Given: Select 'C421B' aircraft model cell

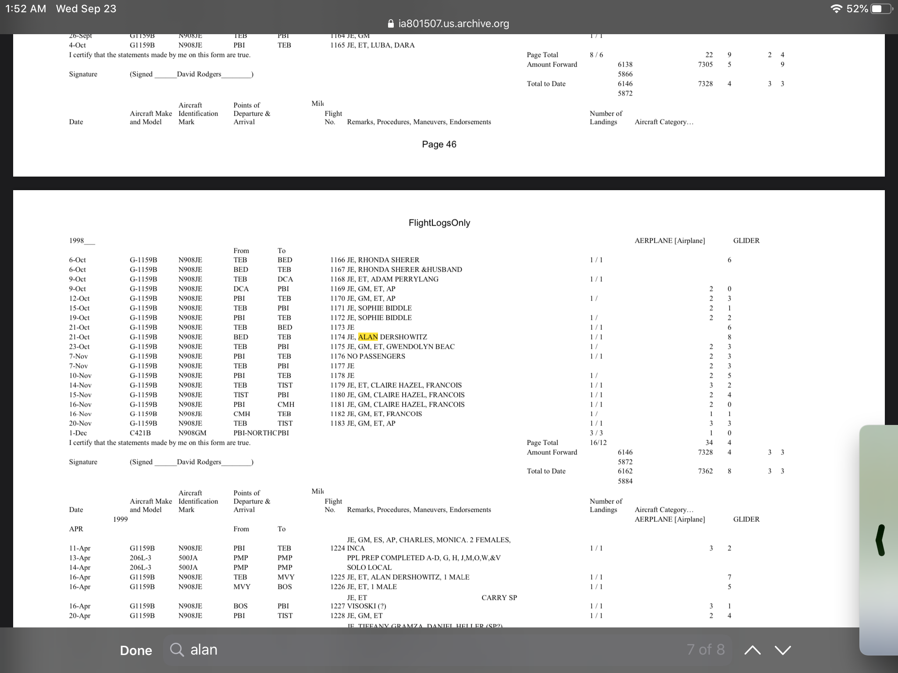Looking at the screenshot, I should (x=140, y=433).
